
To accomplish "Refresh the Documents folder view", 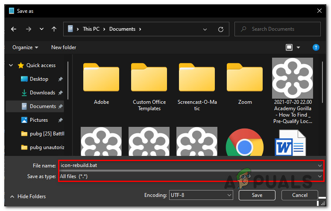I will coord(221,29).
